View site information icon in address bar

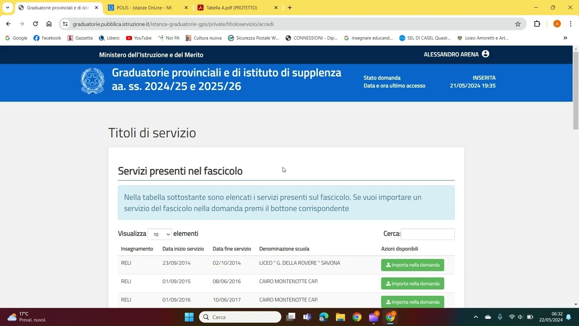click(65, 24)
